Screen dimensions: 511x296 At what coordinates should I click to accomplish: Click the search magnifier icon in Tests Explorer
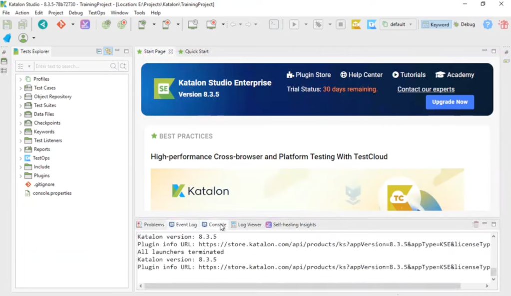[113, 66]
